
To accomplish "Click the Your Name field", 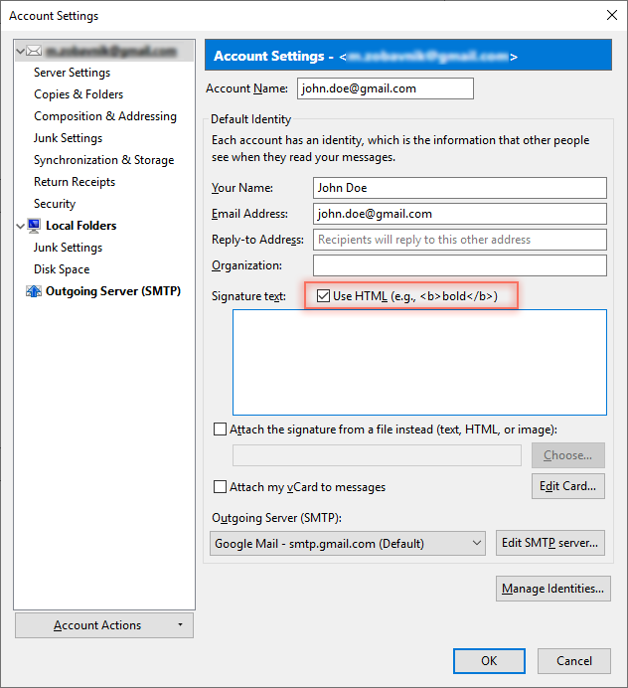I will [x=460, y=188].
